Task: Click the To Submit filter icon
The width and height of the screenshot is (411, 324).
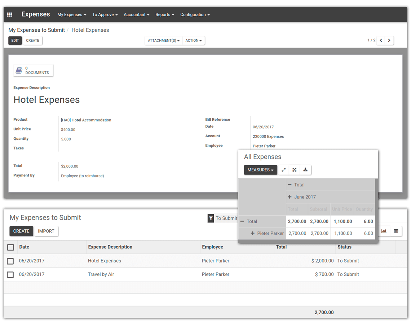Action: [211, 218]
